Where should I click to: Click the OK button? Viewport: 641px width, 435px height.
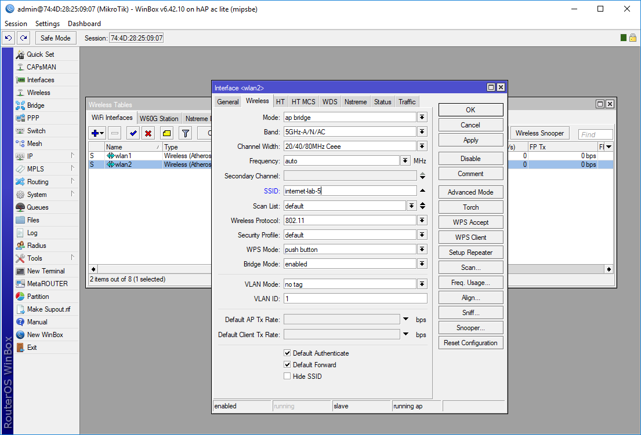coord(470,110)
